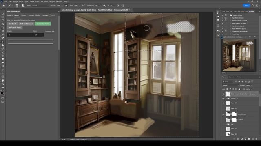Image resolution: width=261 pixels, height=146 pixels.
Task: Select the Eyedropper tool
Action: click(3, 34)
